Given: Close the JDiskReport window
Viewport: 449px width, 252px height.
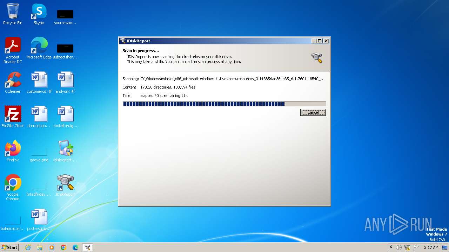Looking at the screenshot, I should (x=326, y=41).
